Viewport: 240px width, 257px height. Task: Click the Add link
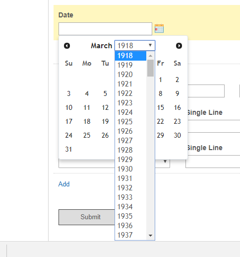64,184
